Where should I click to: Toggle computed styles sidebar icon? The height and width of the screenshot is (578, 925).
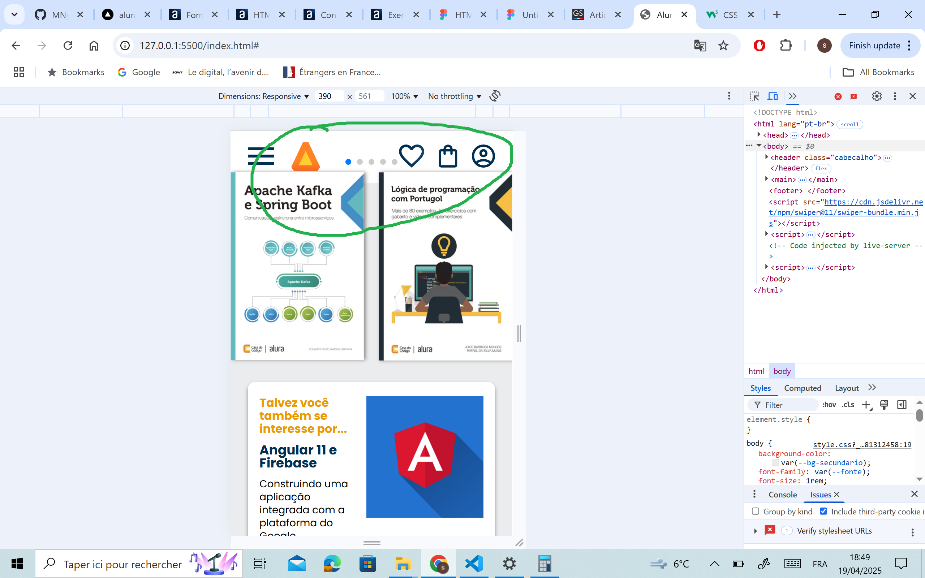pos(902,405)
